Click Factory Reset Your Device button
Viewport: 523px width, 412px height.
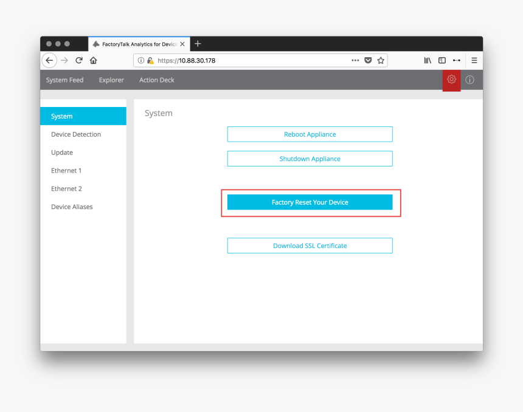(x=310, y=202)
